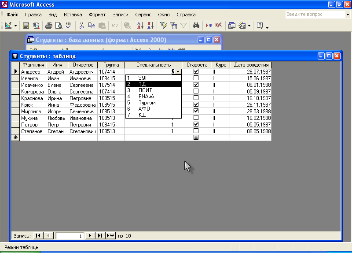Check Староста for Мухина

[x=196, y=117]
